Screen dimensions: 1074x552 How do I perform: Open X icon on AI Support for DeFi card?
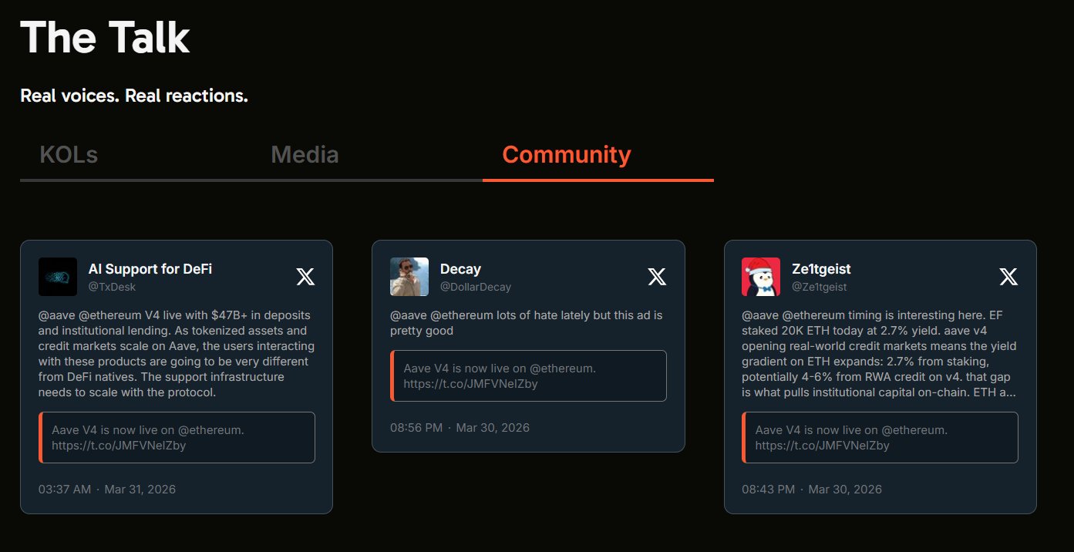click(x=305, y=277)
